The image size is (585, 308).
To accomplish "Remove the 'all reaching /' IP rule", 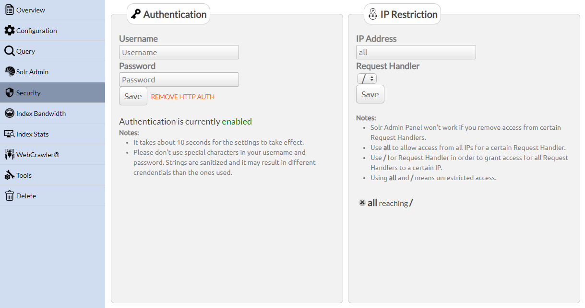I will (362, 203).
